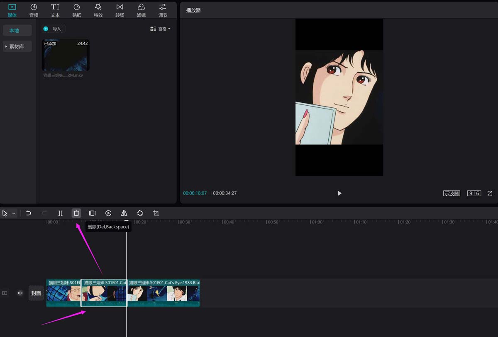This screenshot has width=498, height=337.
Task: Open the 宫格 view layout dropdown
Action: [x=160, y=29]
